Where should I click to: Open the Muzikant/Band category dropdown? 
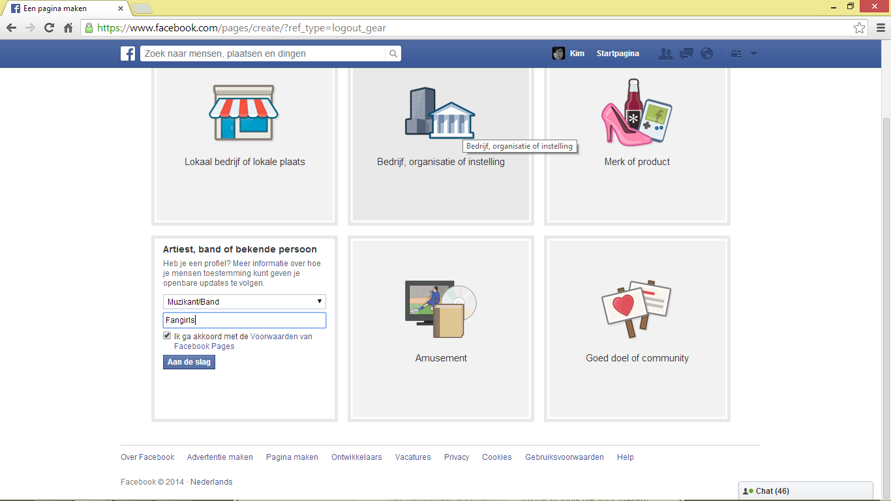pyautogui.click(x=245, y=301)
